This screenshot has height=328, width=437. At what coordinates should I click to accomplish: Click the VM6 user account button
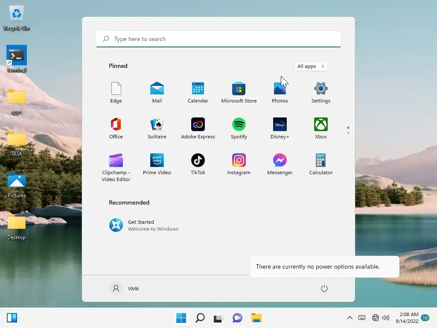tap(124, 288)
